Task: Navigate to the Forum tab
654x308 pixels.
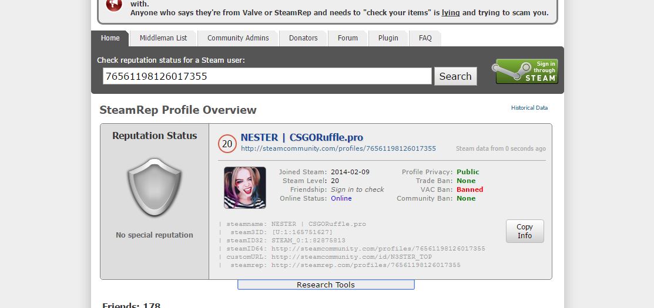Action: (x=347, y=38)
